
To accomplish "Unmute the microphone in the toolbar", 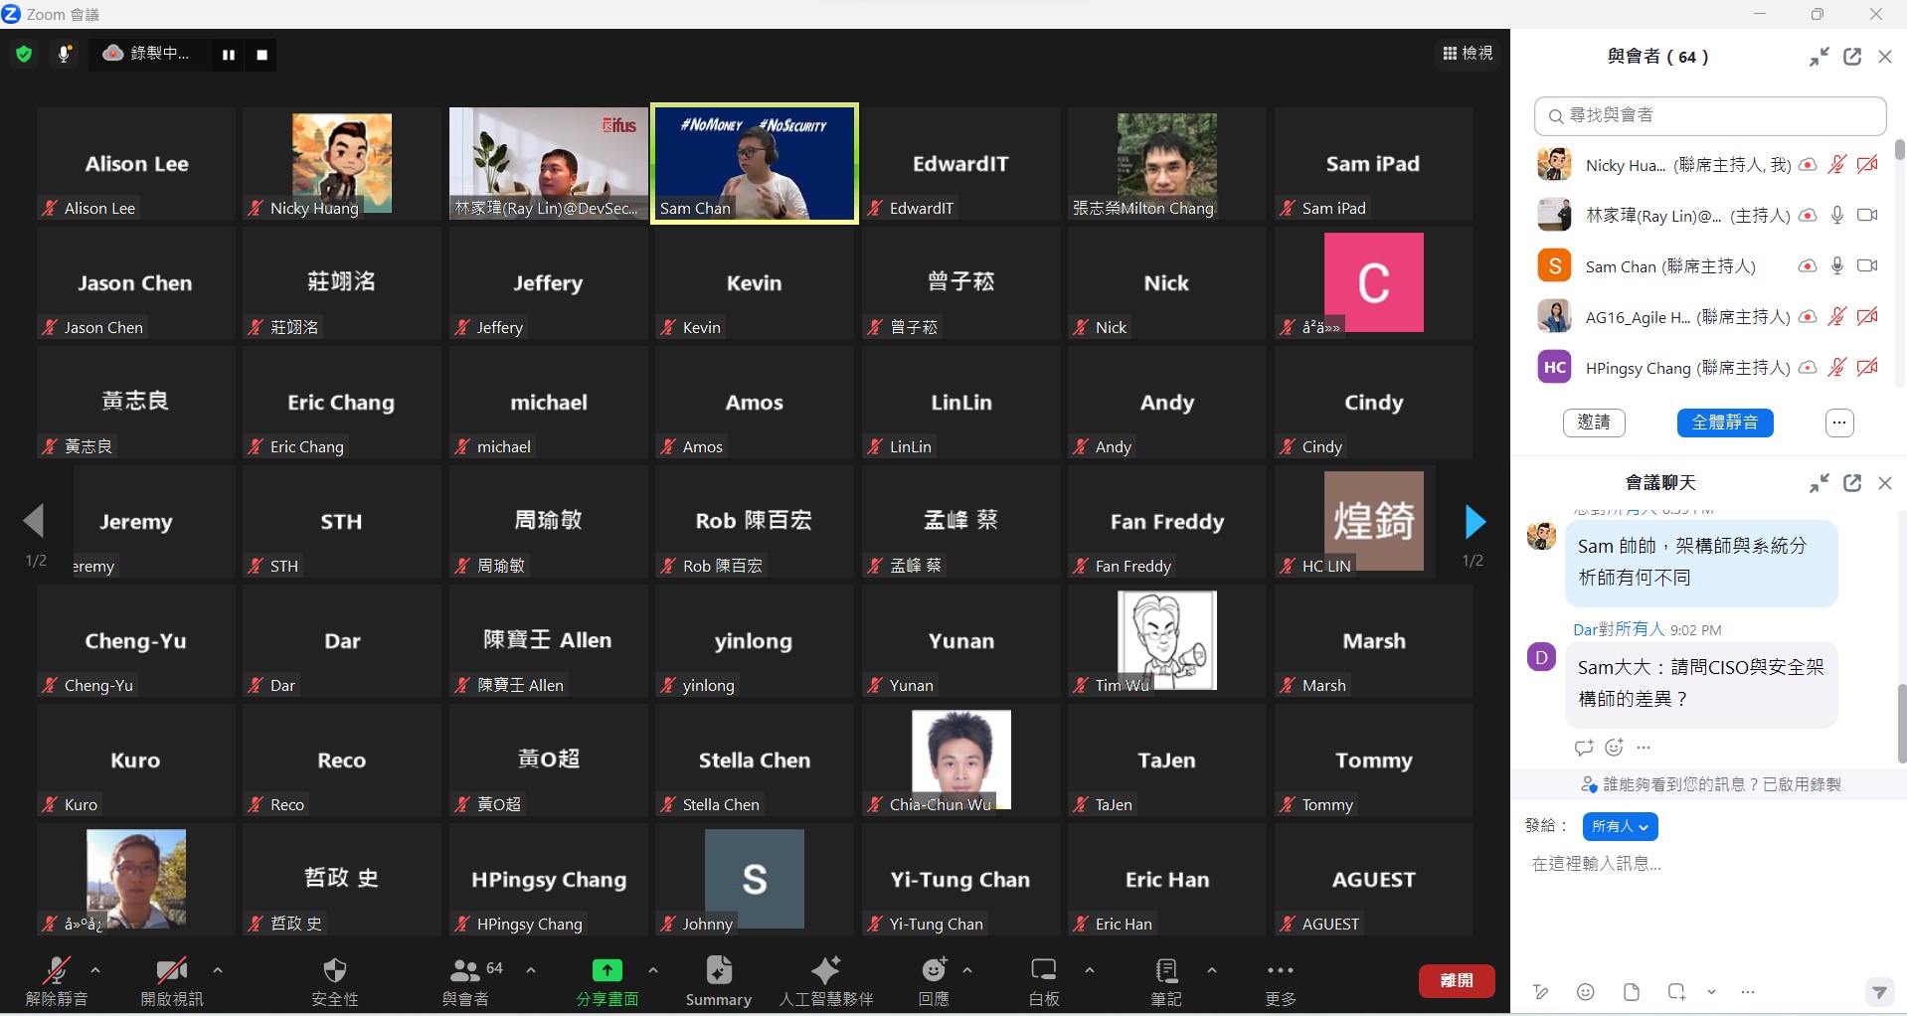I will [x=56, y=970].
